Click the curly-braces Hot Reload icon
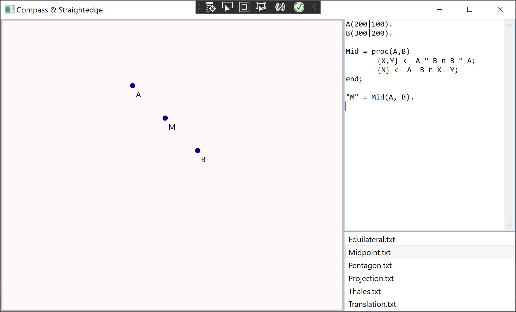The height and width of the screenshot is (312, 516). tap(280, 7)
